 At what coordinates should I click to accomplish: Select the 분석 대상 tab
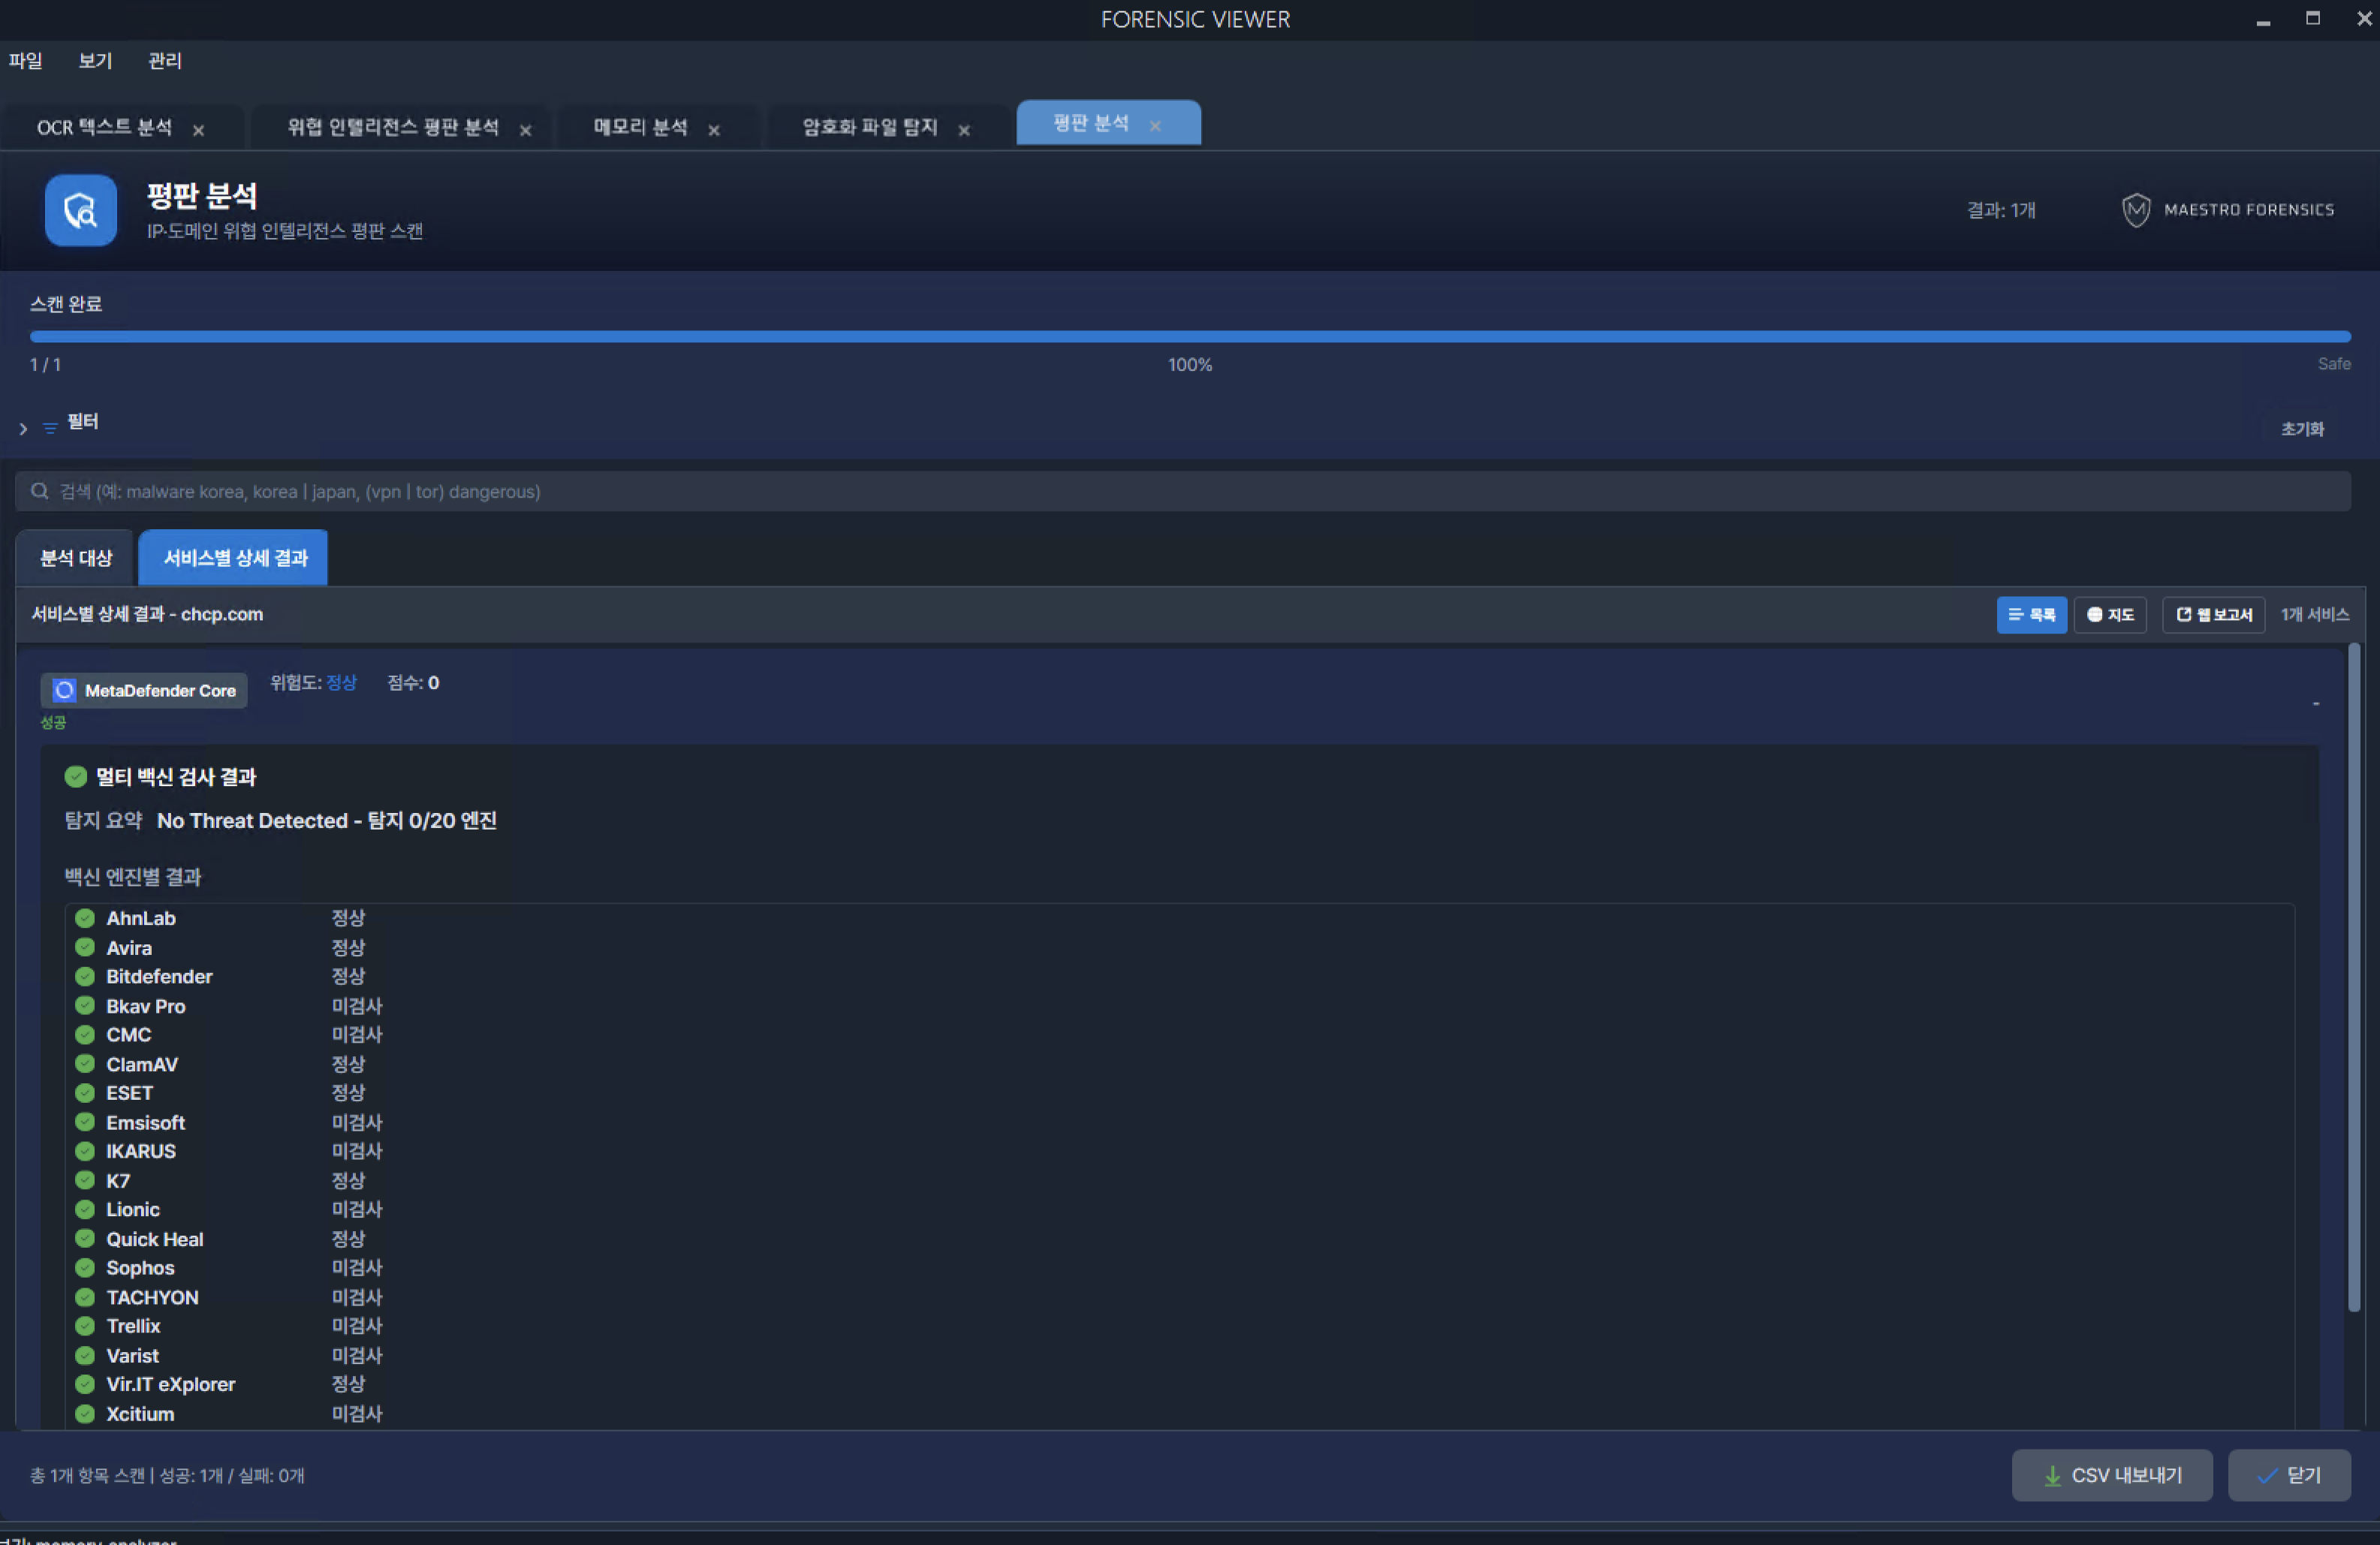pos(76,558)
